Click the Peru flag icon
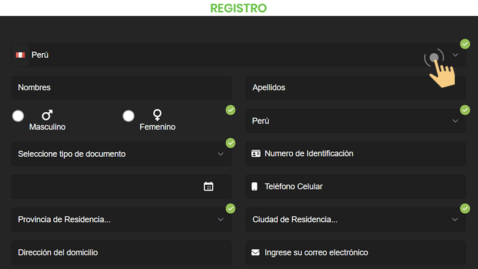Screen dimensions: 478x269 tap(20, 55)
